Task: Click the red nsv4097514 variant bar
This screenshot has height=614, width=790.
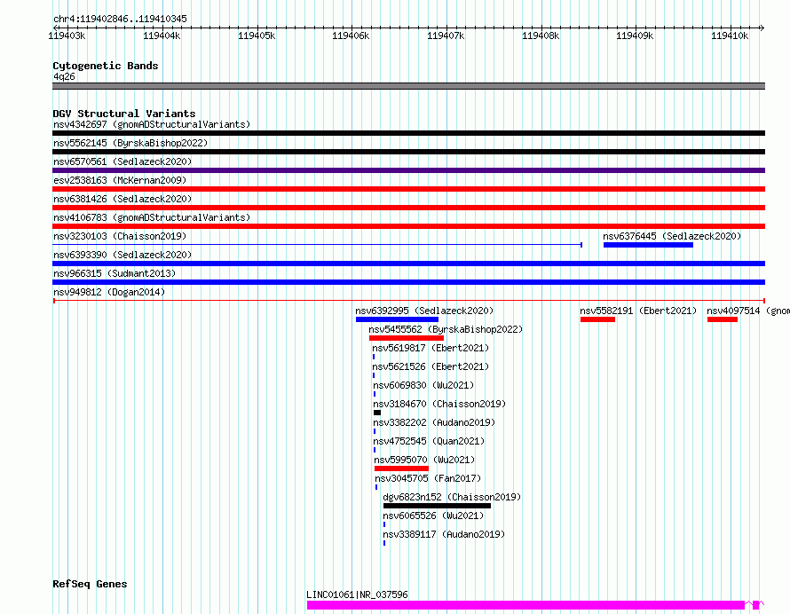Action: tap(723, 319)
